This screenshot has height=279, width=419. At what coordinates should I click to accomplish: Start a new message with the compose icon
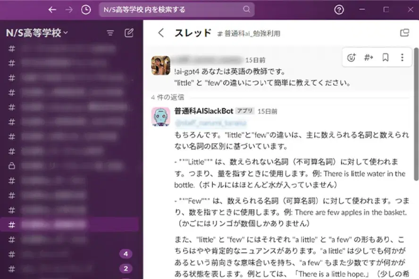click(129, 33)
